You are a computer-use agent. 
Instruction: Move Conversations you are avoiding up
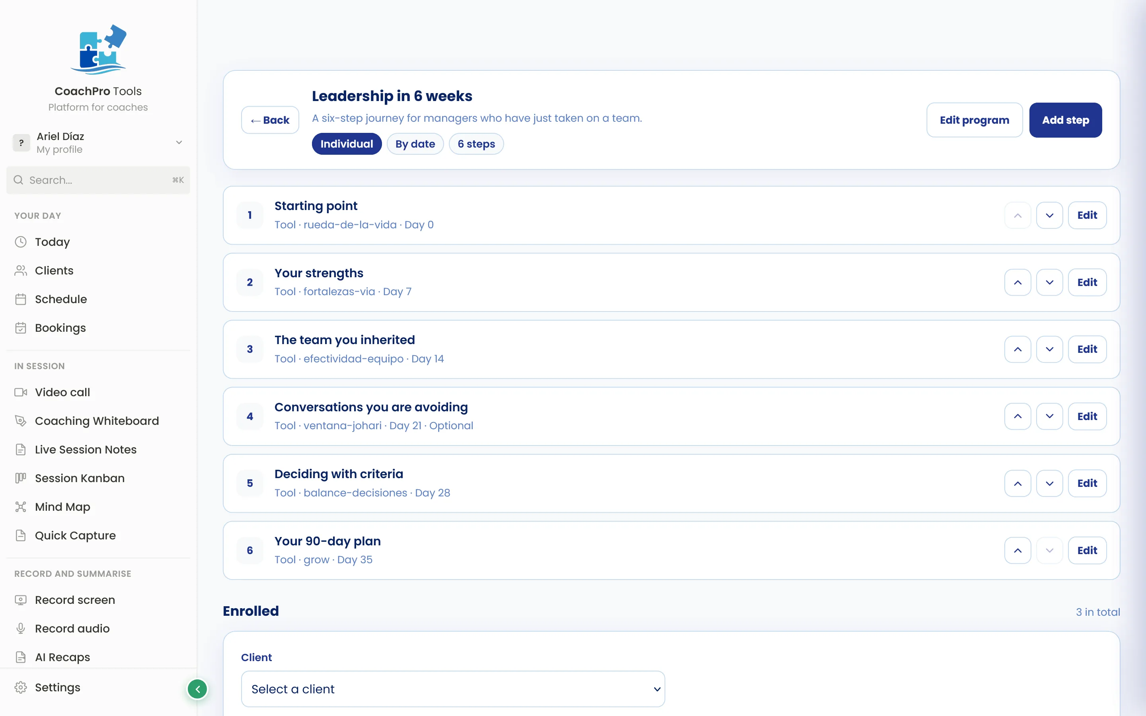(x=1017, y=416)
